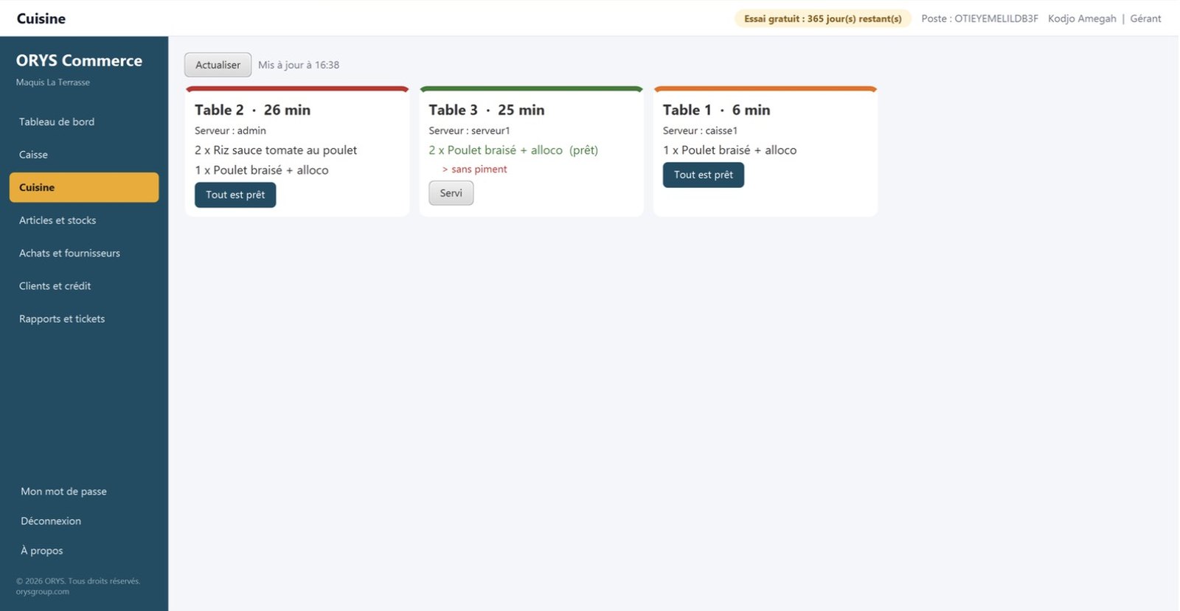Click the Actualiser refresh button
This screenshot has width=1180, height=611.
pos(218,65)
